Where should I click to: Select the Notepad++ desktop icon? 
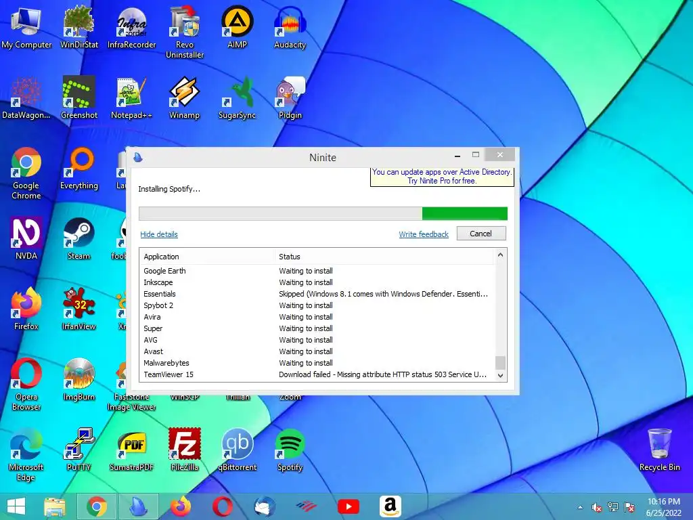pyautogui.click(x=132, y=98)
